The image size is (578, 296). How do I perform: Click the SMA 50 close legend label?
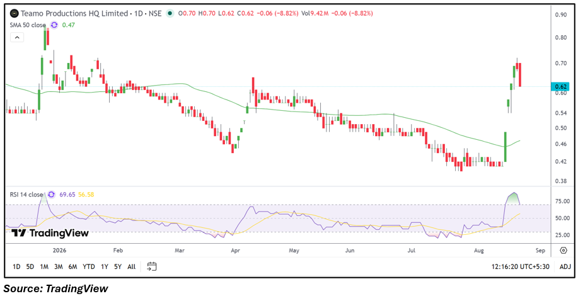point(28,25)
